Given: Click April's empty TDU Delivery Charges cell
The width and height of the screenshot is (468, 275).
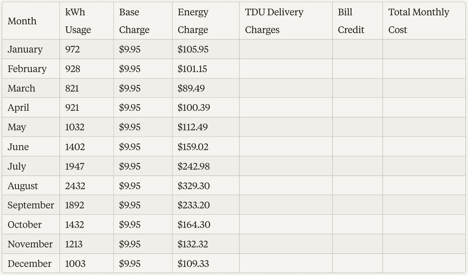Looking at the screenshot, I should (x=286, y=108).
